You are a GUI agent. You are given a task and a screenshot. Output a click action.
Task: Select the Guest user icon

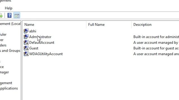(26, 48)
